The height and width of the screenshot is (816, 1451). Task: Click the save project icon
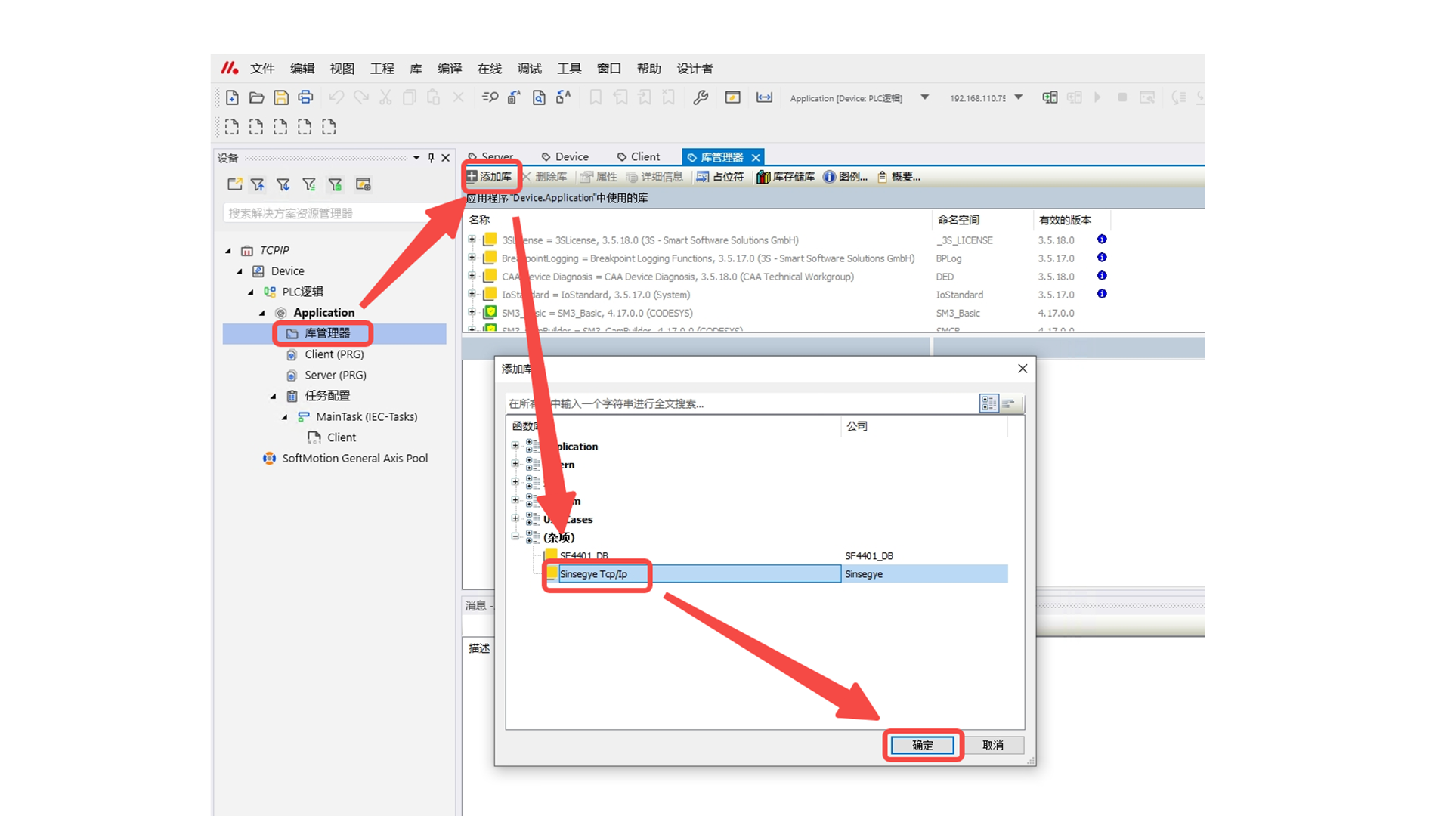(x=281, y=97)
